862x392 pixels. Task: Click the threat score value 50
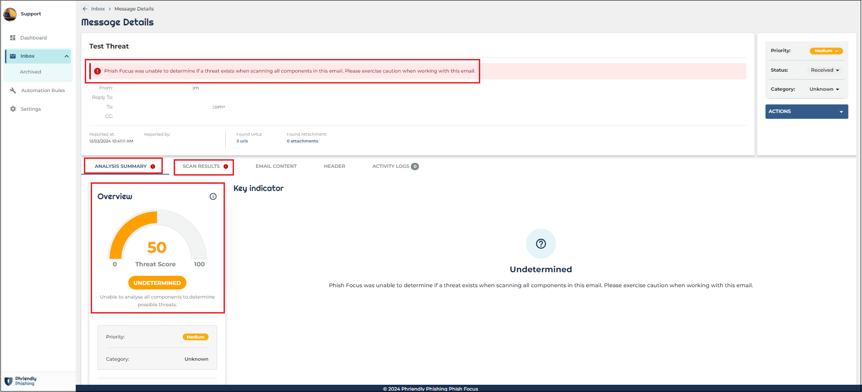point(157,247)
